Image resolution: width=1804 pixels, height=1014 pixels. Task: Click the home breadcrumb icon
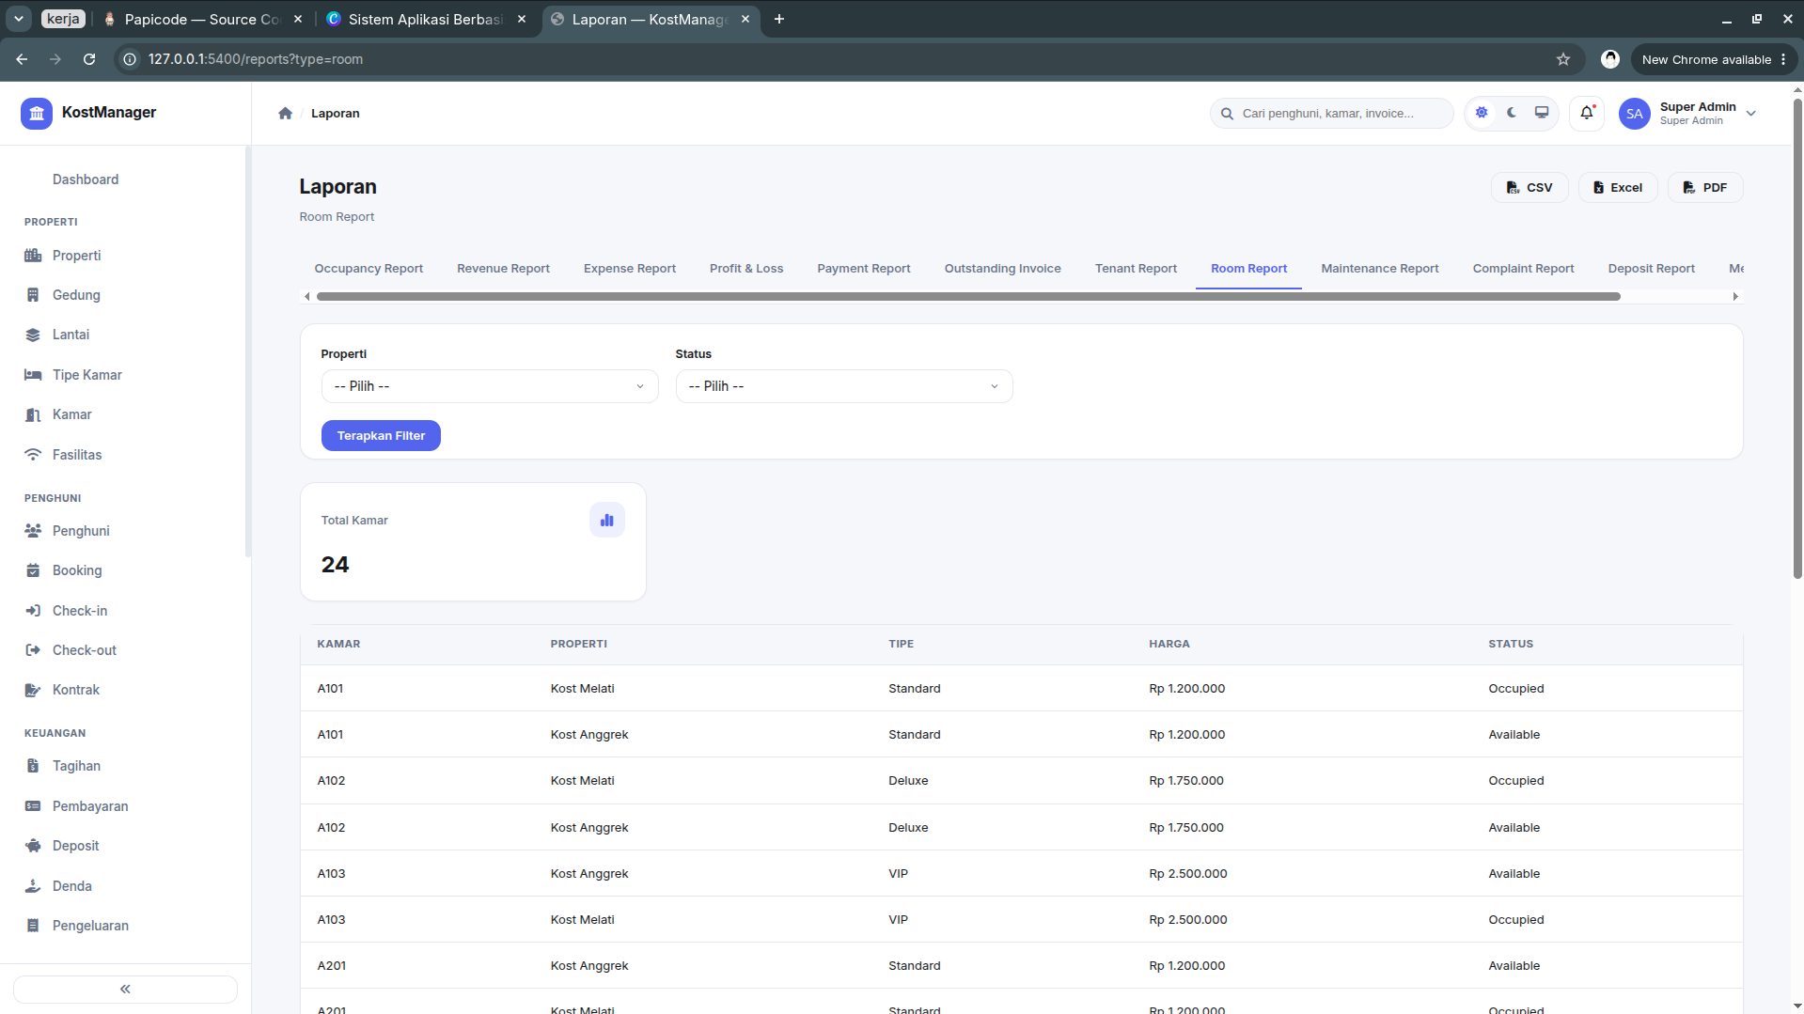285,113
